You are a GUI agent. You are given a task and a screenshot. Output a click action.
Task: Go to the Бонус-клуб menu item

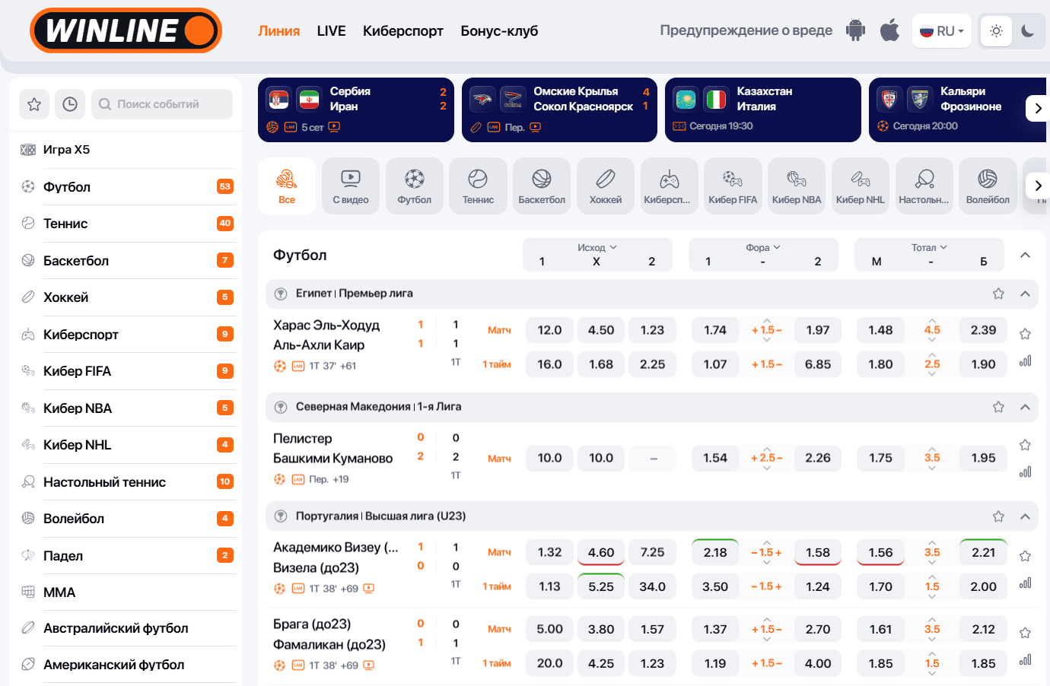point(499,31)
